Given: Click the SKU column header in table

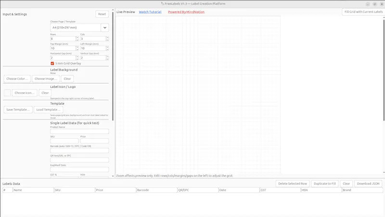Looking at the screenshot, I should tap(75, 190).
